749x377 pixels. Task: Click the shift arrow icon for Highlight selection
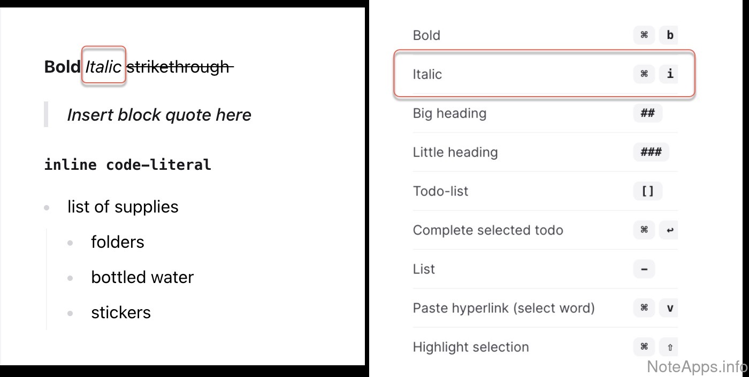coord(669,347)
